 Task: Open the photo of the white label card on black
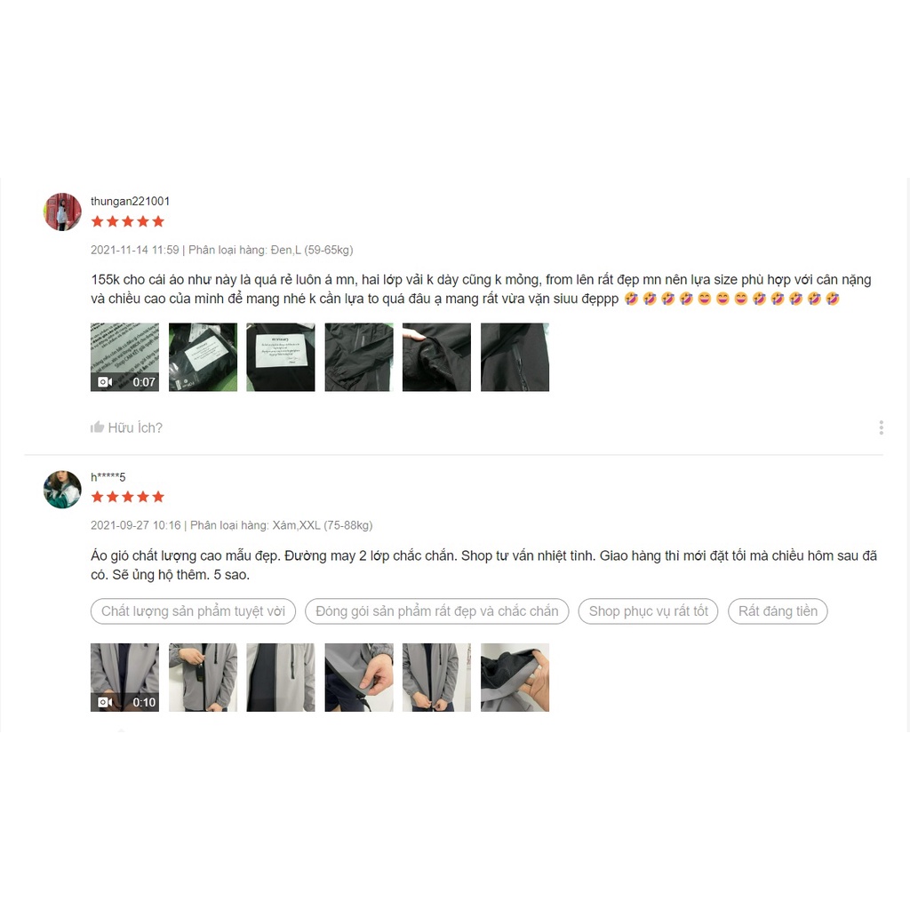point(281,357)
